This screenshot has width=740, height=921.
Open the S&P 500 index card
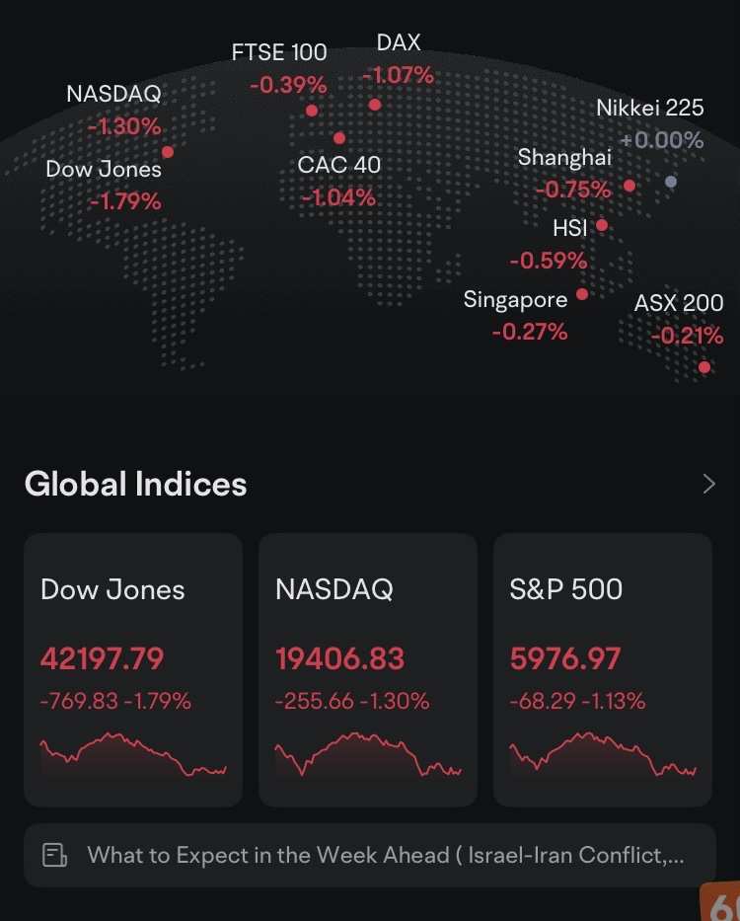pos(603,669)
